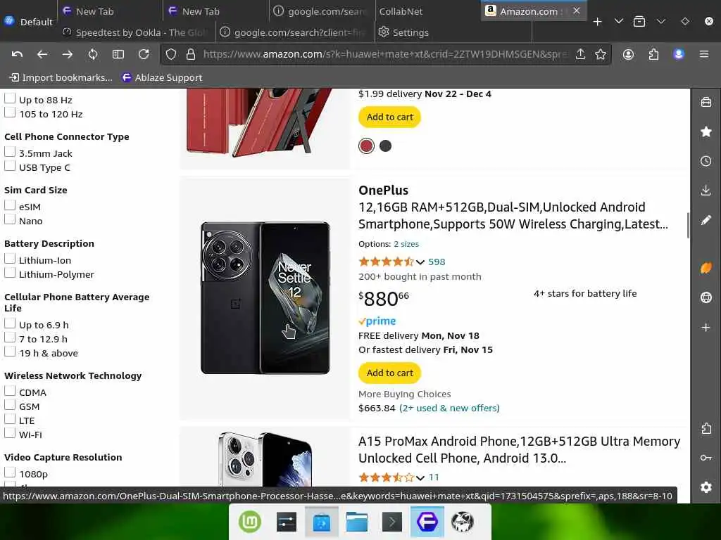Open the sidebar settings gear
This screenshot has width=721, height=540.
[x=706, y=487]
